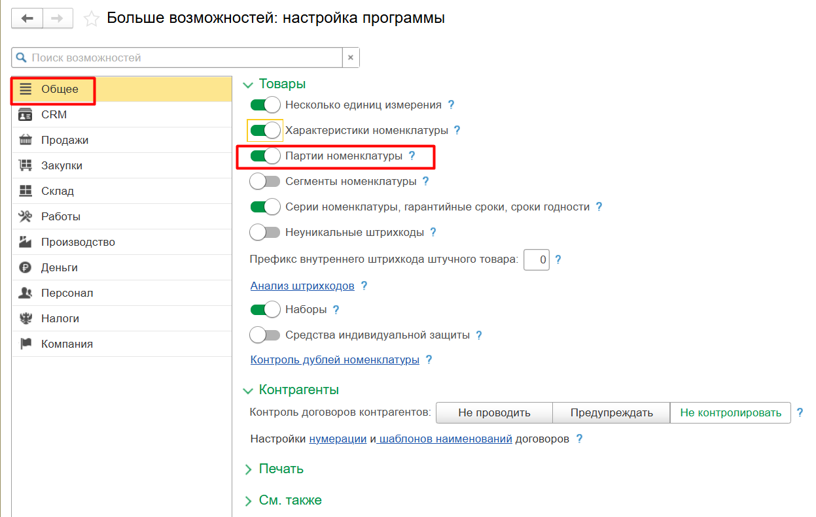Screen dimensions: 816x517
Task: Click the Работы tools icon
Action: coord(26,216)
